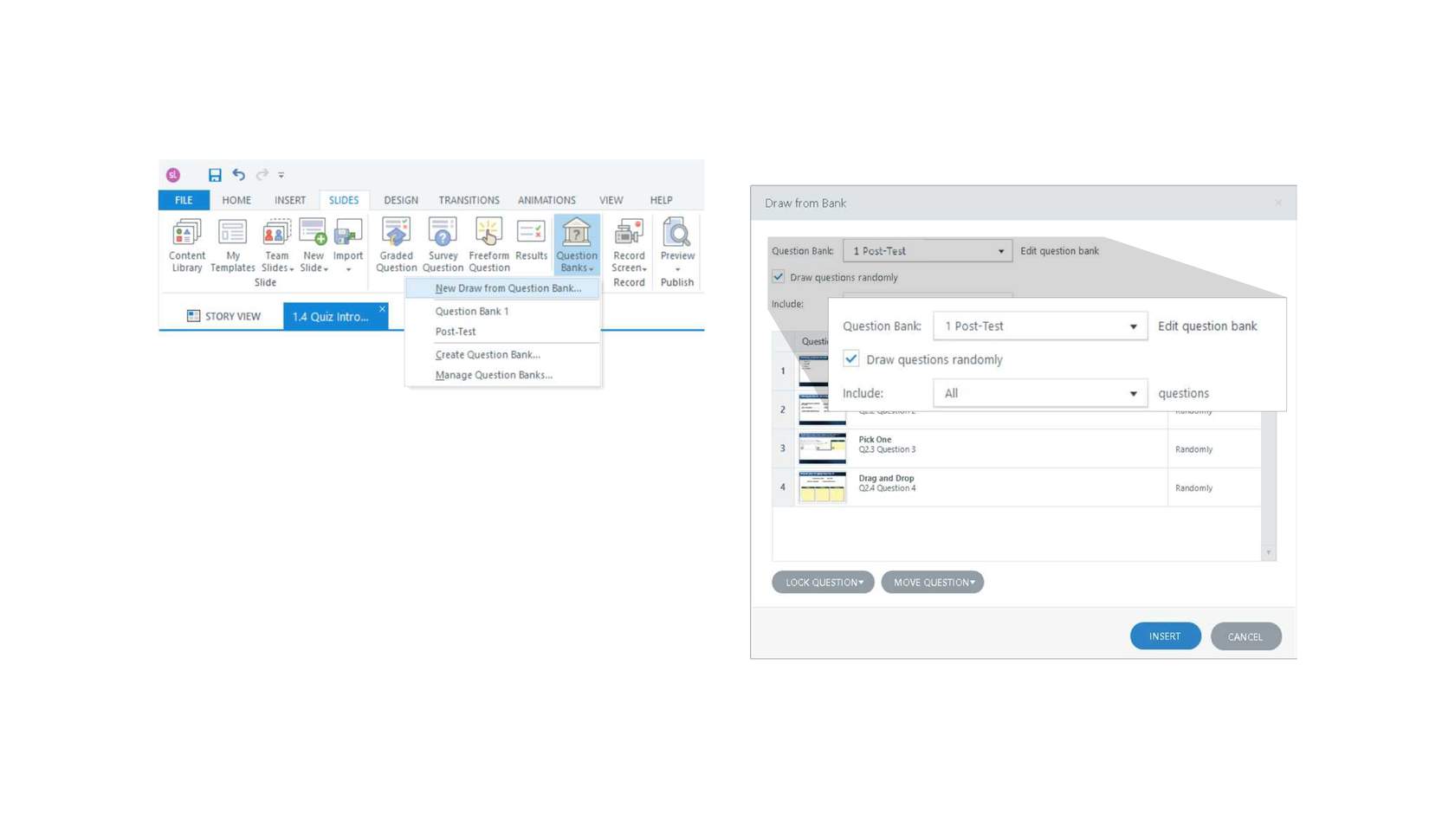Image resolution: width=1455 pixels, height=819 pixels.
Task: Click the Edit question bank link
Action: coord(1206,326)
